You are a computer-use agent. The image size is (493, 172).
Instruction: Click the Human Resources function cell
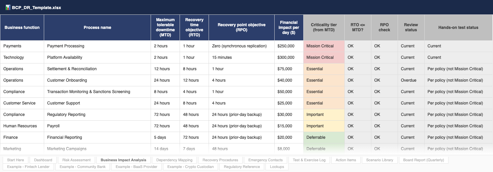(22, 126)
